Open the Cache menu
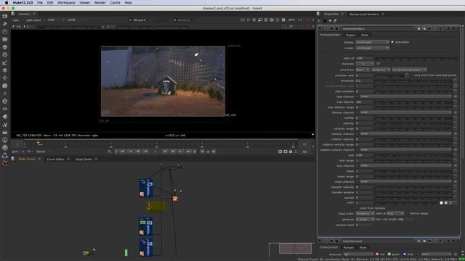 click(115, 3)
